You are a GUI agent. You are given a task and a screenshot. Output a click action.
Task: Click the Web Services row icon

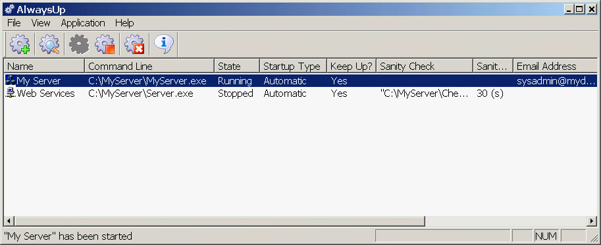[x=11, y=93]
